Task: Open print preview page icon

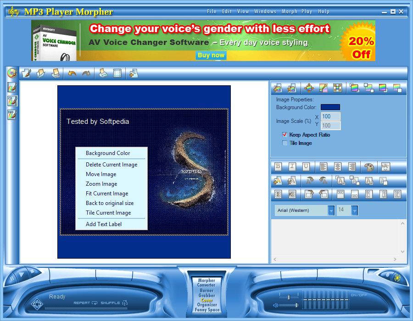Action: [117, 73]
